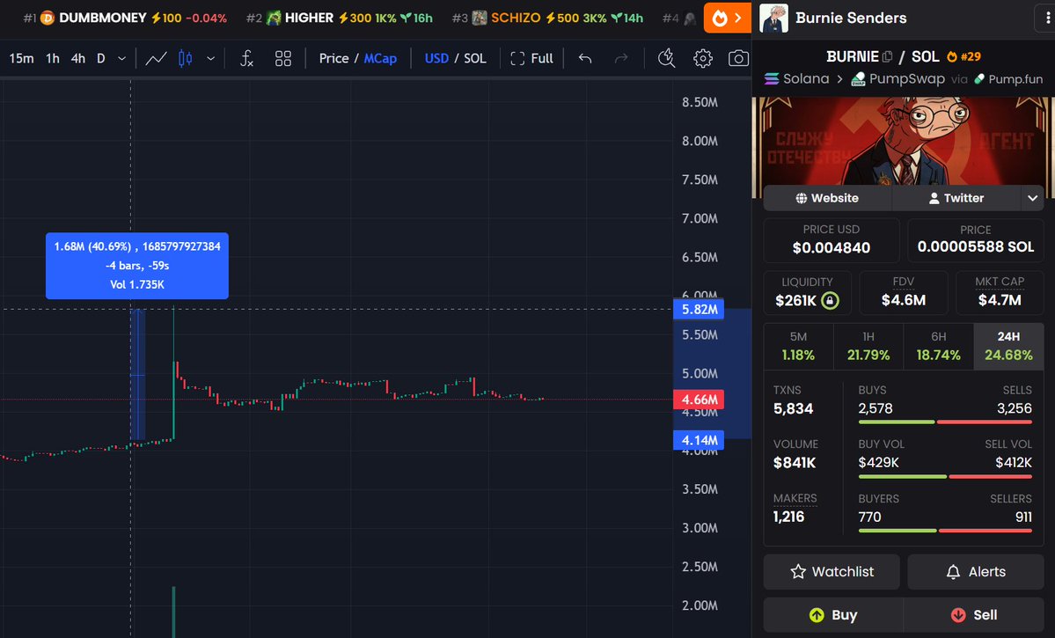Open the multi-chart layout grid icon
The width and height of the screenshot is (1055, 638).
pyautogui.click(x=283, y=59)
